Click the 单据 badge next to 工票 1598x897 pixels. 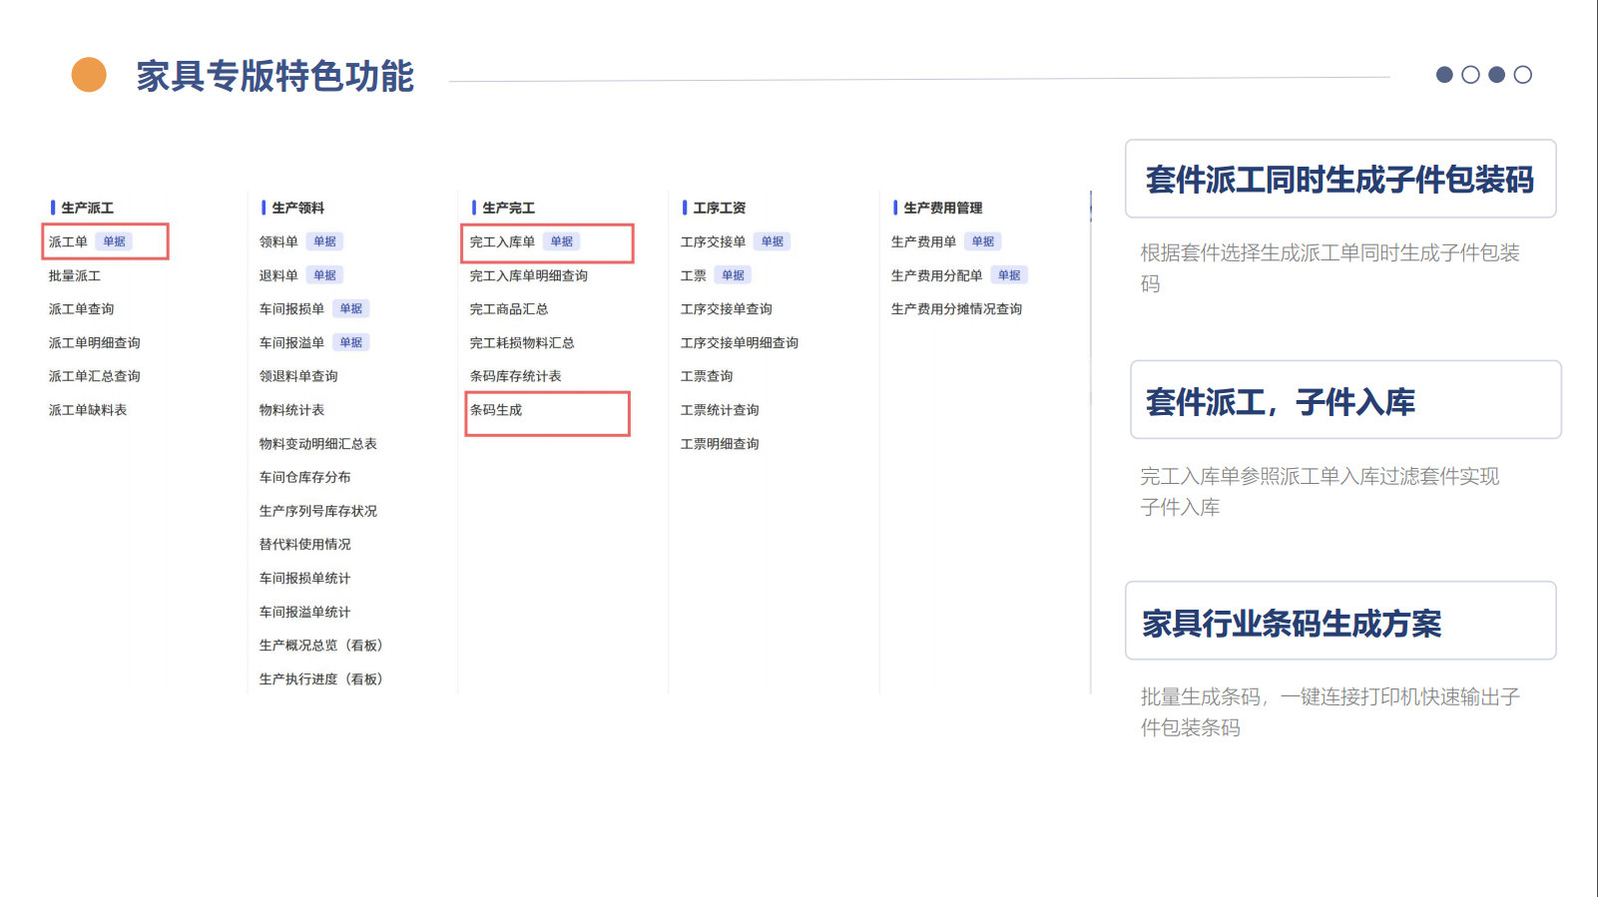[x=733, y=275]
